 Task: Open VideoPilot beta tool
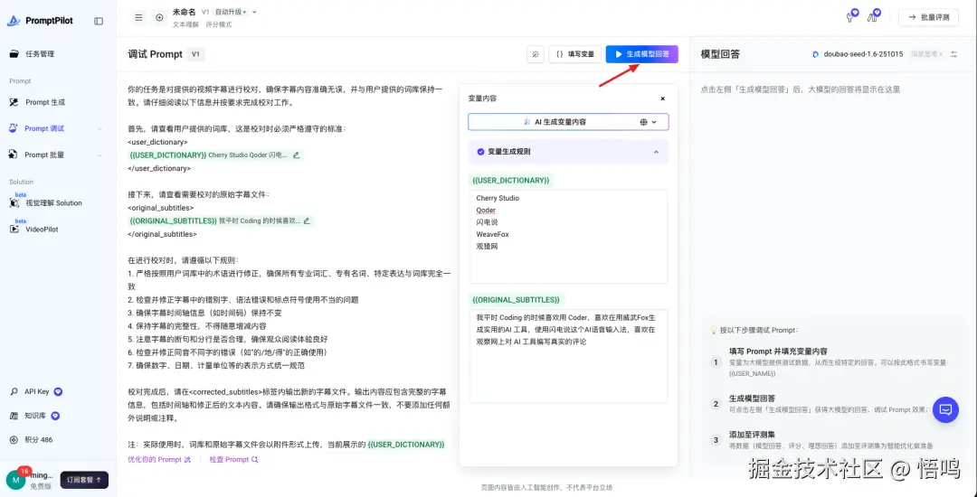[x=42, y=229]
